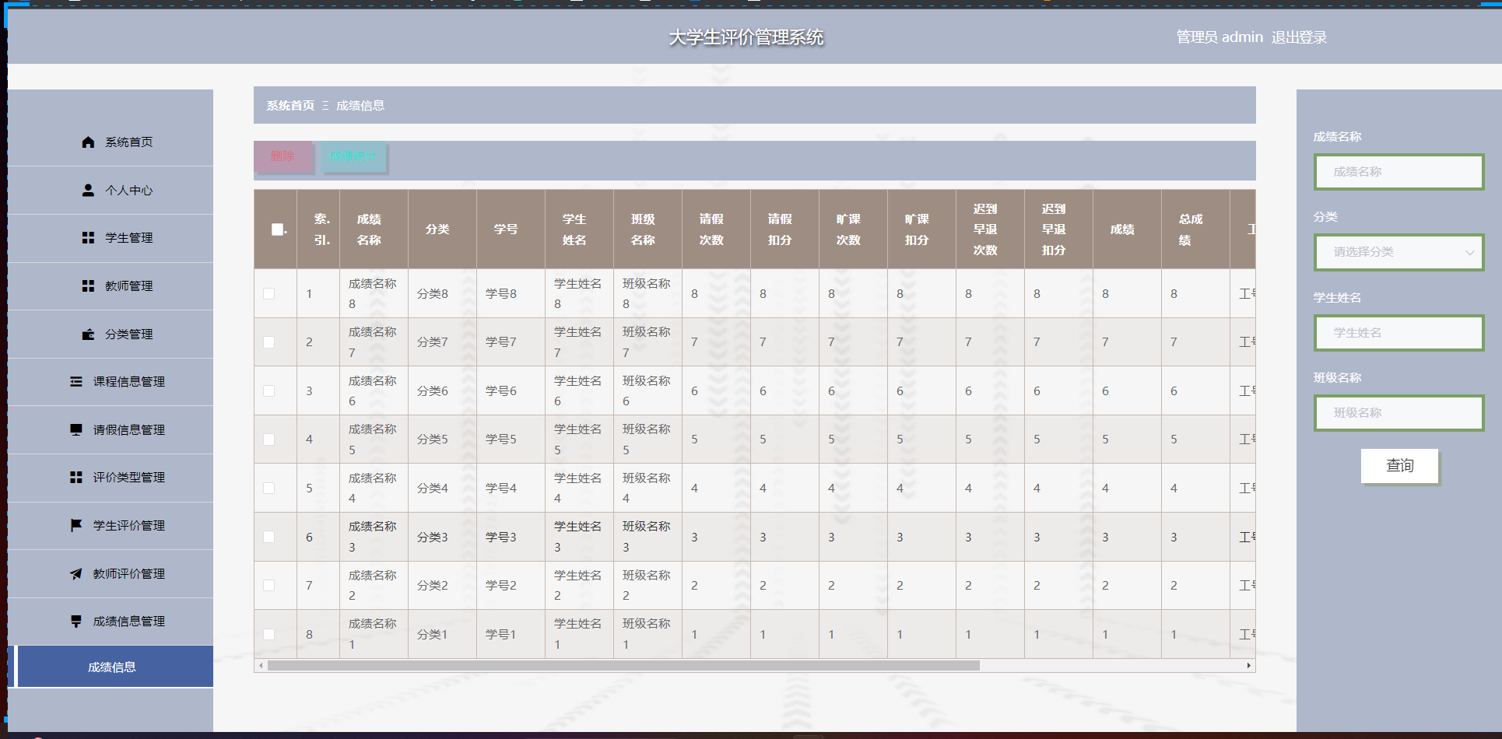Click the 分类管理 icon
Screen dimensions: 1502x739
(x=88, y=334)
